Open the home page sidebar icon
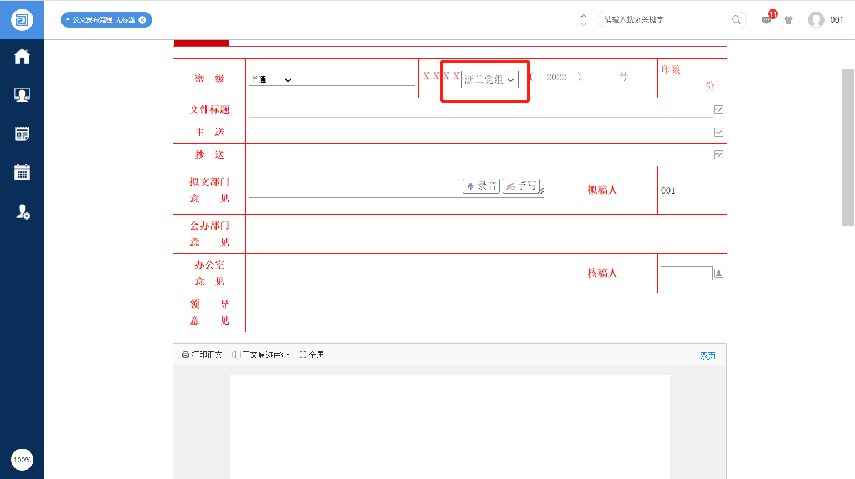The image size is (855, 479). (22, 56)
